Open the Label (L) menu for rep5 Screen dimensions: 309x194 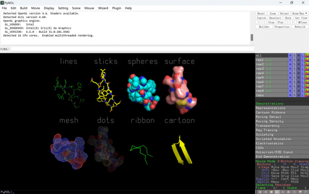pyautogui.click(x=303, y=77)
